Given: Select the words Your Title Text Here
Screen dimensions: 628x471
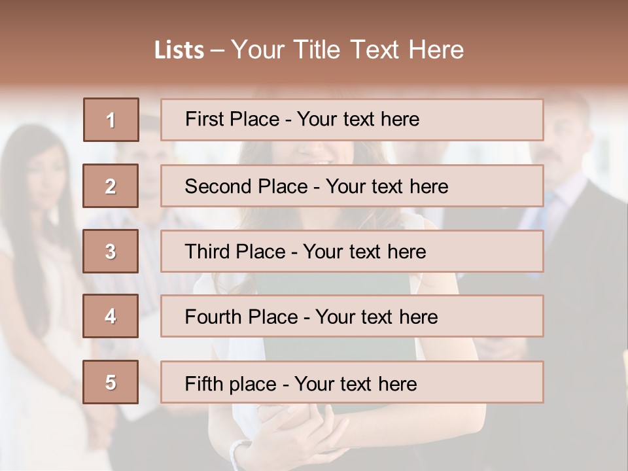Looking at the screenshot, I should [x=347, y=50].
